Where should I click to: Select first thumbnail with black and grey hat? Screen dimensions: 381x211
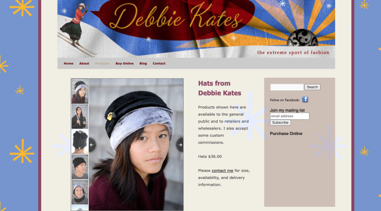point(80,91)
